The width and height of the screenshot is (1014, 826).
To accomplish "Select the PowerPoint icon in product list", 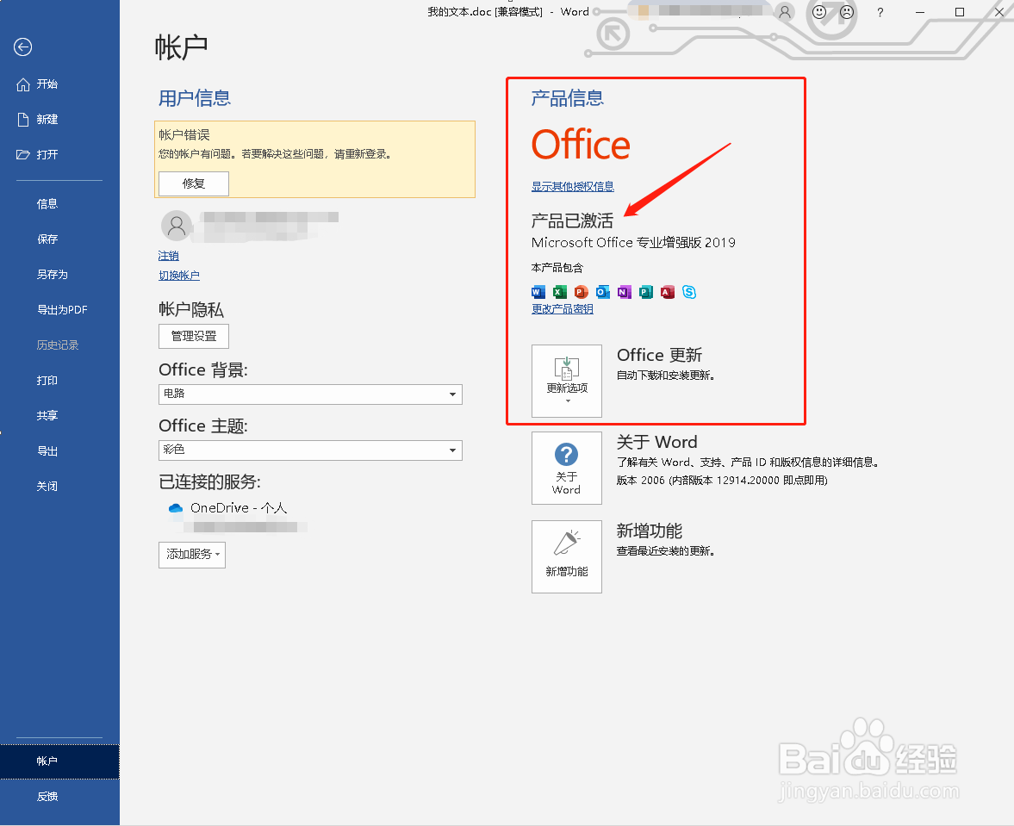I will click(581, 292).
